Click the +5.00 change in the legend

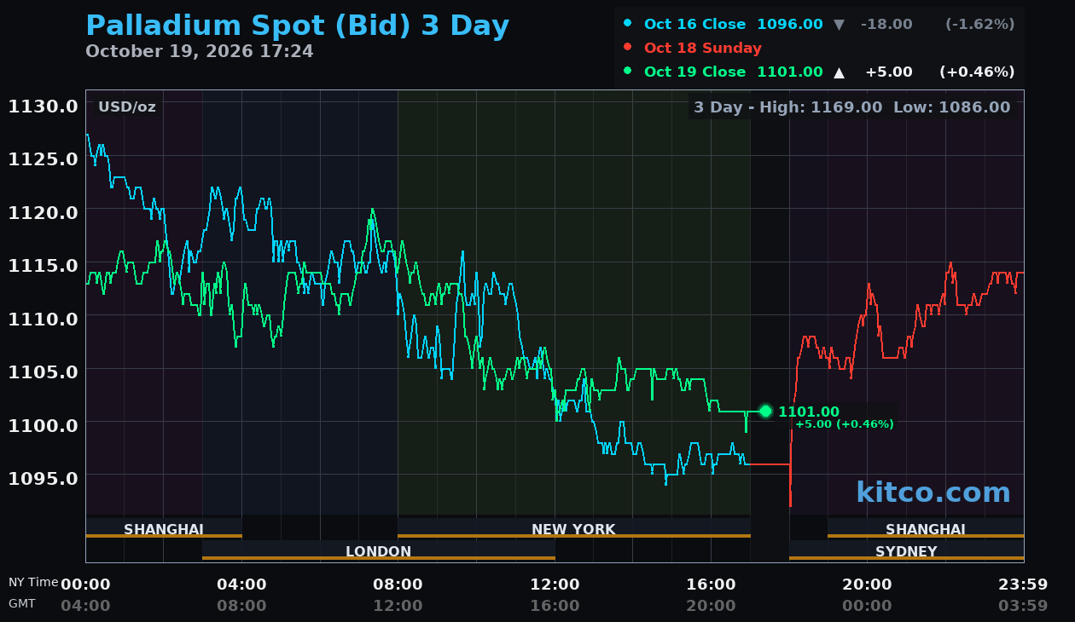pyautogui.click(x=889, y=72)
